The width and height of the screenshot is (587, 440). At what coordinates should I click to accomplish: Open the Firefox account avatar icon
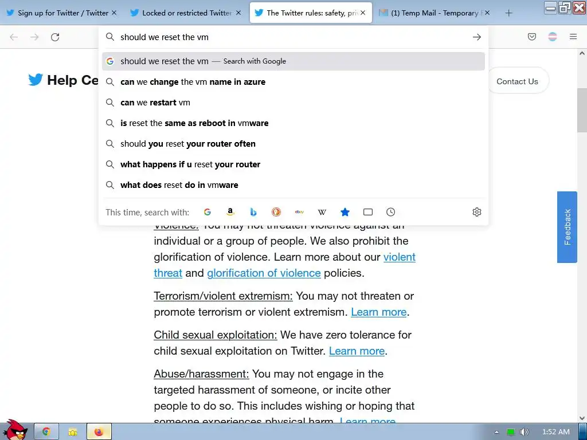[x=552, y=37]
